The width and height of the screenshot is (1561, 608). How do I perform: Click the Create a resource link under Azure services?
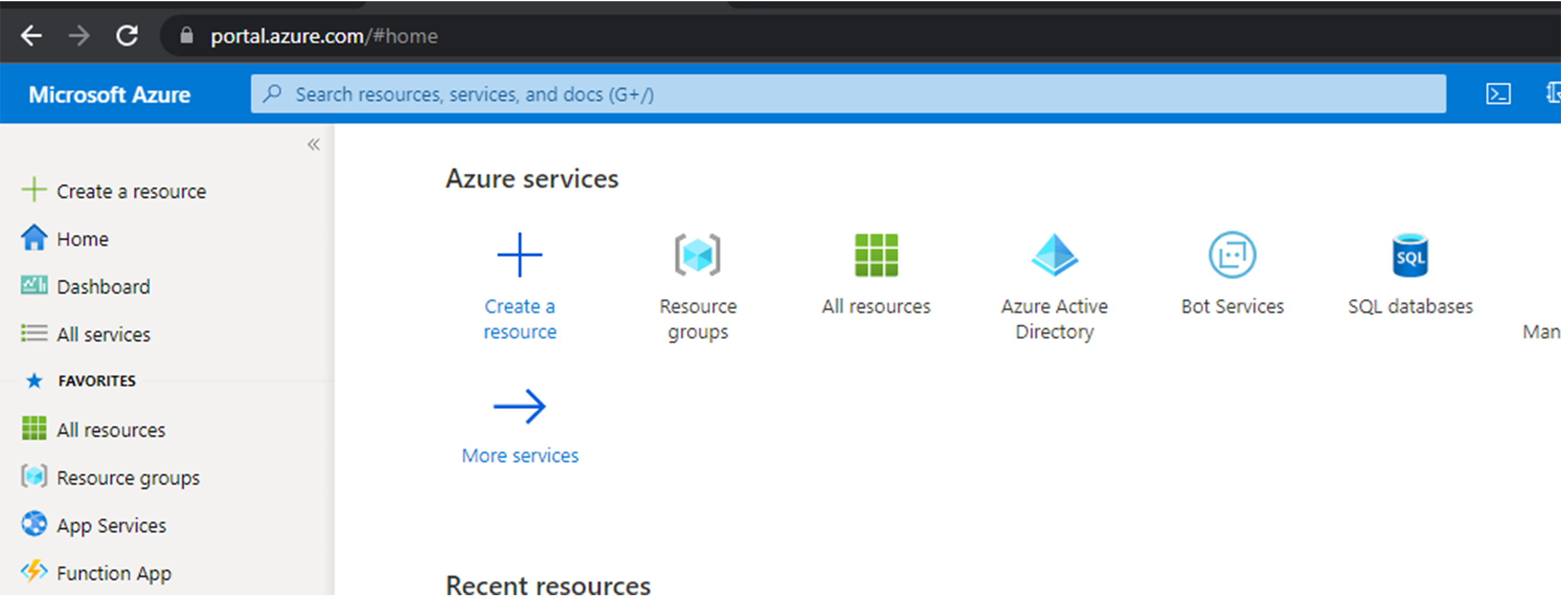[520, 319]
